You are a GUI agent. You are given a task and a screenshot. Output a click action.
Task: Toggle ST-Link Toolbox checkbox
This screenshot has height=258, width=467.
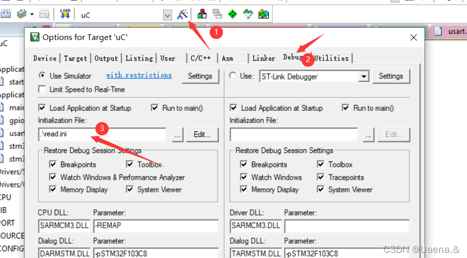[x=321, y=164]
